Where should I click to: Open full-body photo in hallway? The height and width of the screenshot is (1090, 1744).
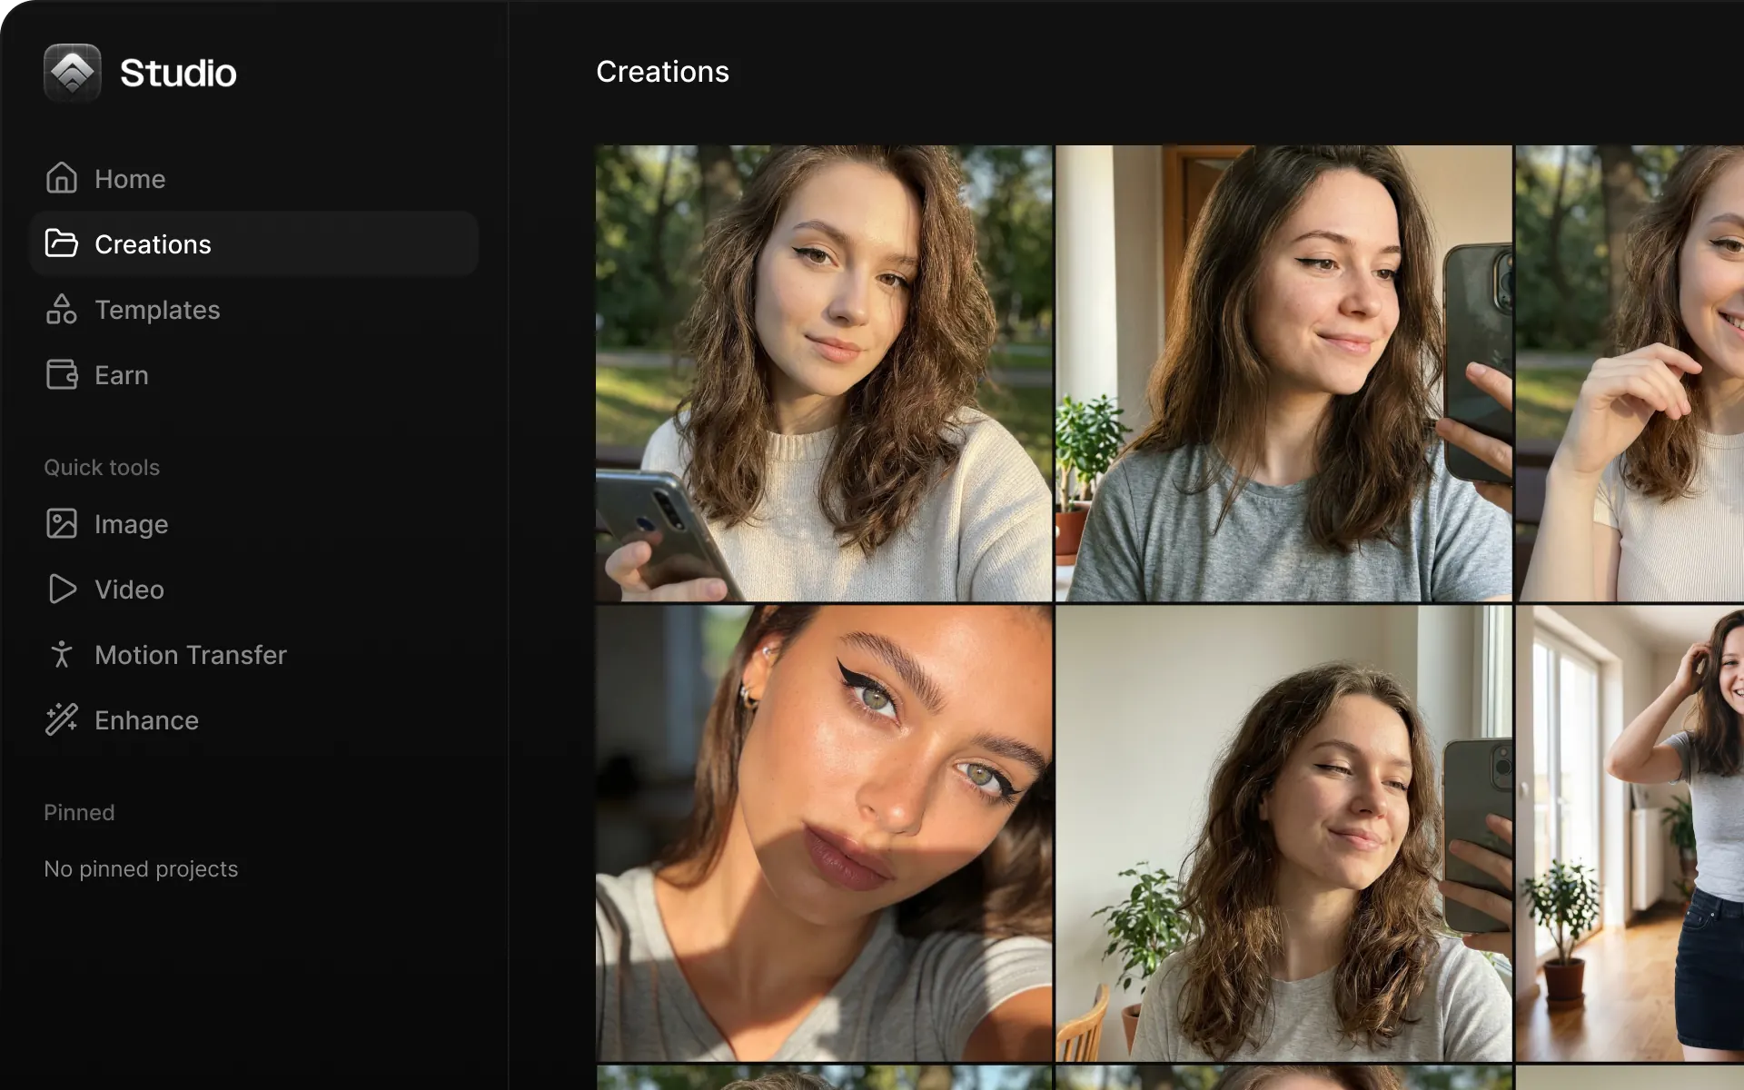(x=1630, y=833)
